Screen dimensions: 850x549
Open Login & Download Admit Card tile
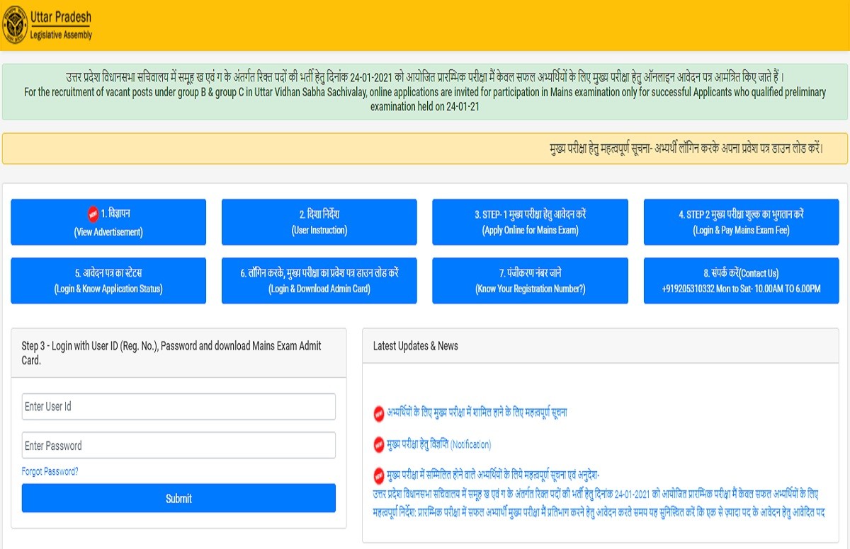[x=319, y=281]
